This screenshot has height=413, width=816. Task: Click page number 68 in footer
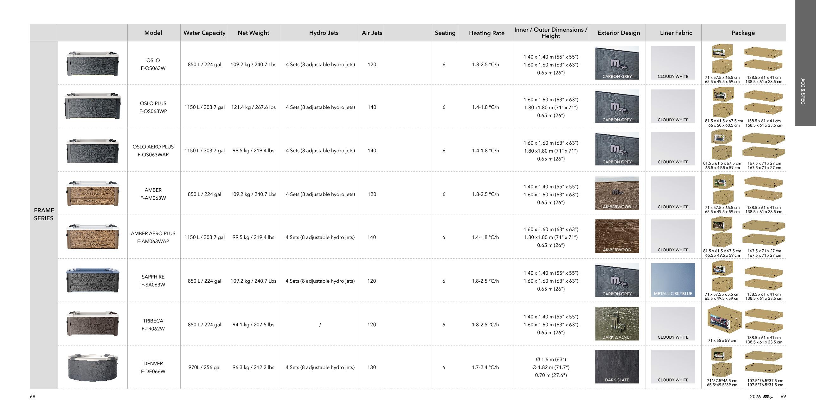click(33, 397)
